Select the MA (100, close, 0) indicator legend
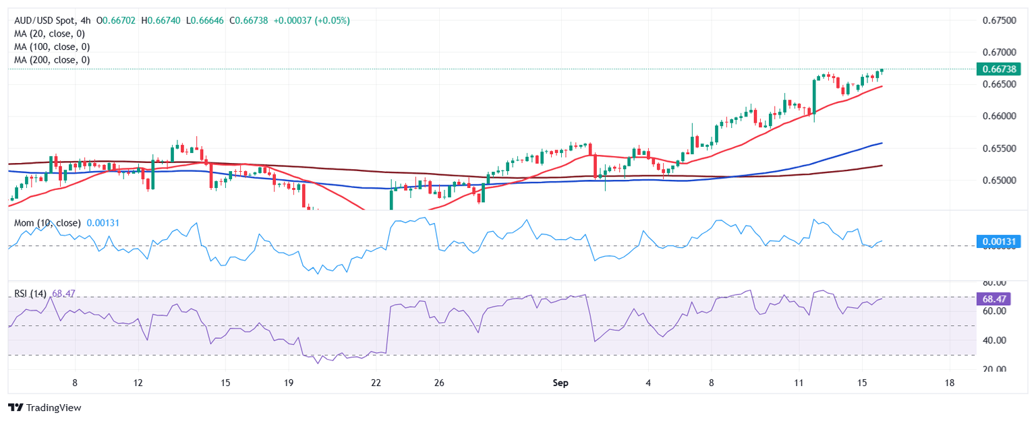The image size is (1036, 421). pyautogui.click(x=52, y=47)
